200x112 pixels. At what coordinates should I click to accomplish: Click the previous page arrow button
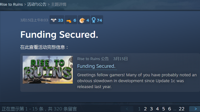[x=127, y=109]
